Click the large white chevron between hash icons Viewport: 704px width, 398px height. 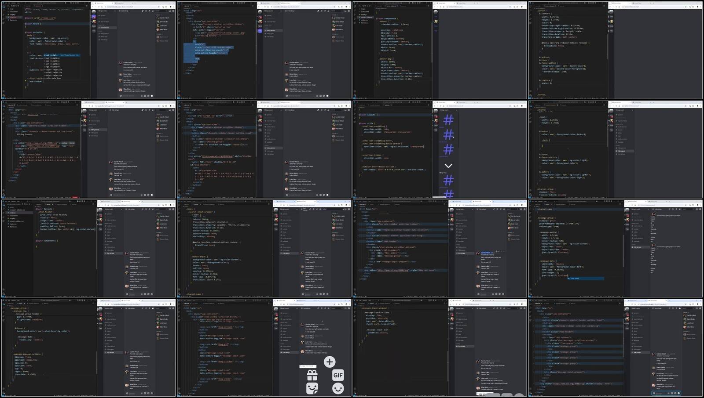pos(448,166)
